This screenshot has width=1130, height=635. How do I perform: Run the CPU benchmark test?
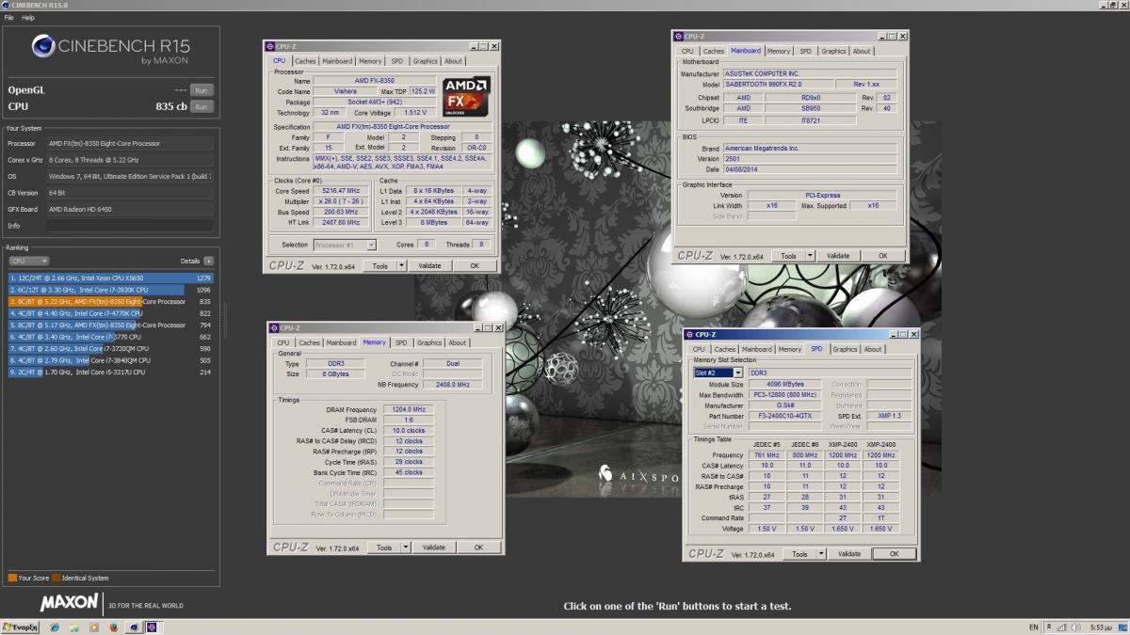(x=202, y=107)
